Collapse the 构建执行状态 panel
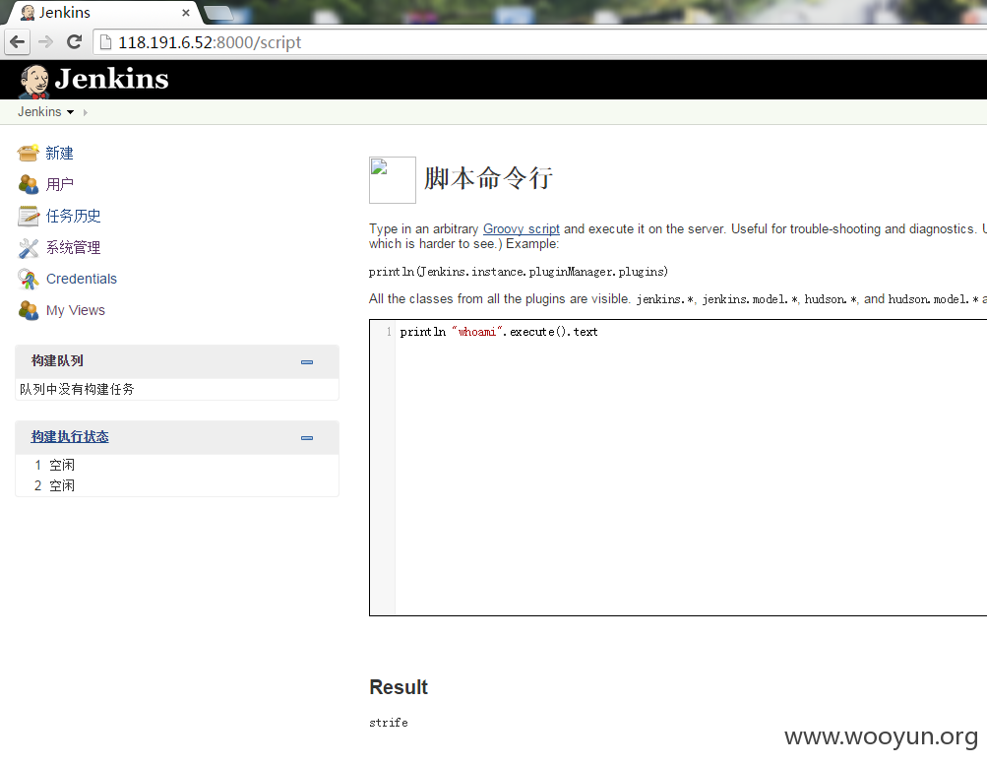Viewport: 987px width, 765px height. [x=307, y=438]
